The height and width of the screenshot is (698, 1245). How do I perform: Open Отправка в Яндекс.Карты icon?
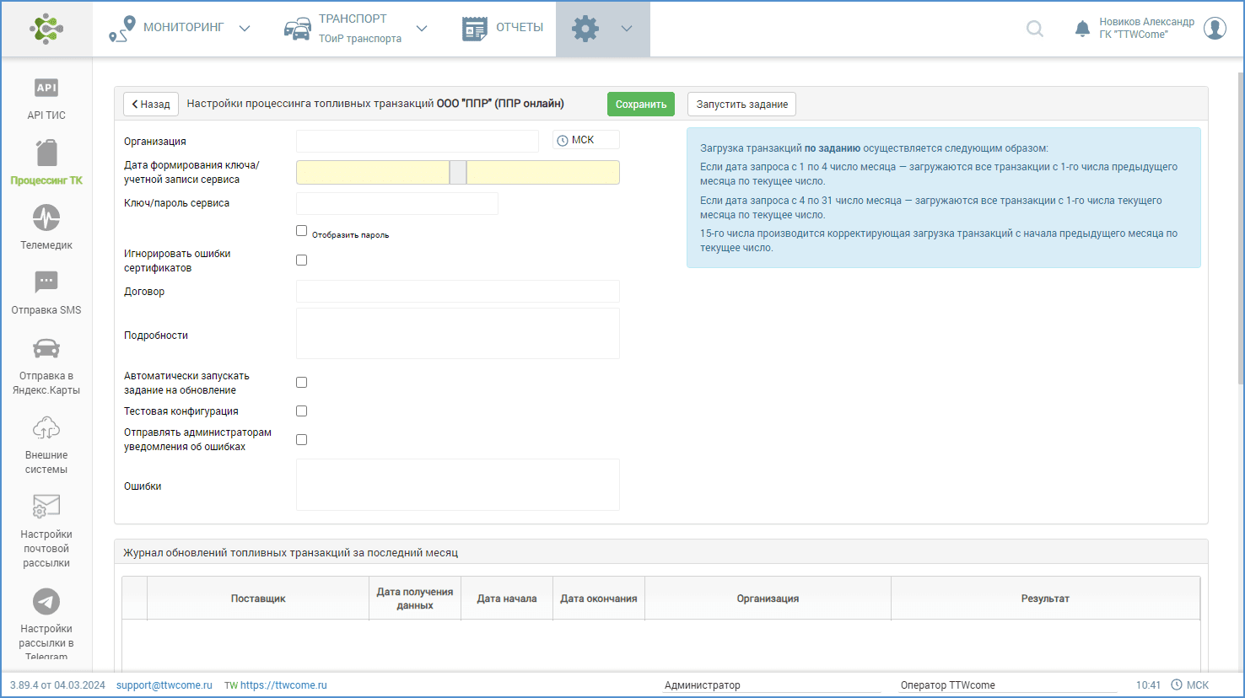46,349
